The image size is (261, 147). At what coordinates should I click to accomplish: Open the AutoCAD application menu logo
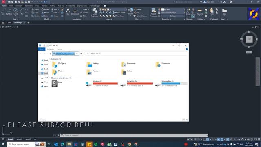(x=4, y=2)
